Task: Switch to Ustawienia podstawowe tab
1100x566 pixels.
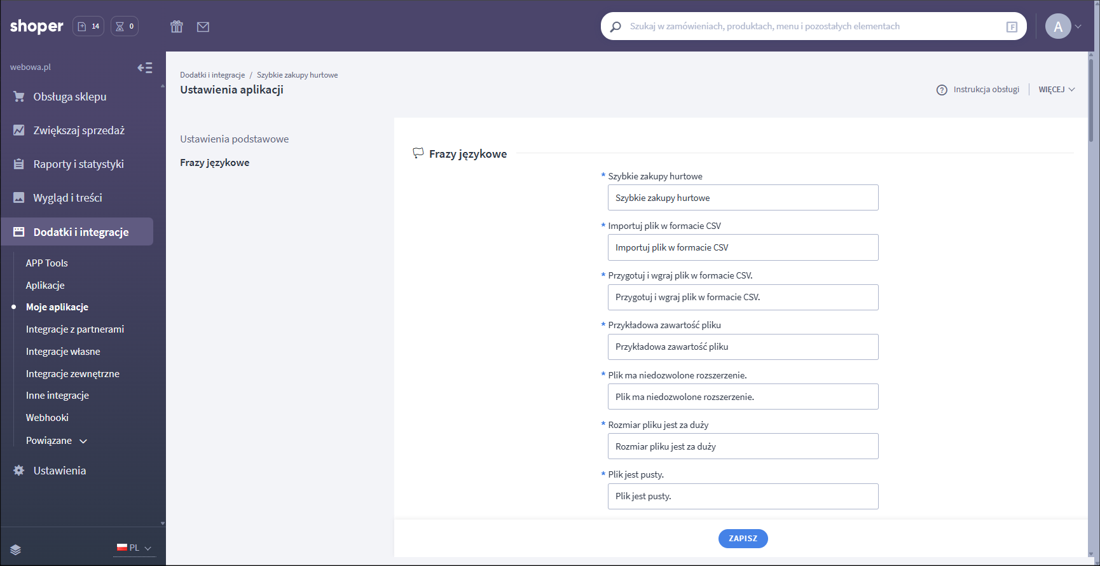Action: click(x=234, y=139)
